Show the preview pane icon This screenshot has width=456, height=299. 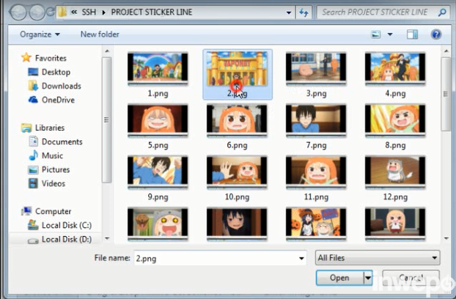[x=412, y=34]
